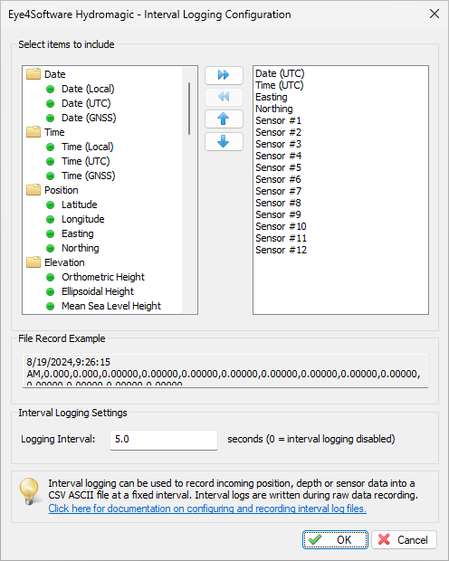Select the Date folder label in tree
The height and width of the screenshot is (561, 449).
click(x=55, y=74)
